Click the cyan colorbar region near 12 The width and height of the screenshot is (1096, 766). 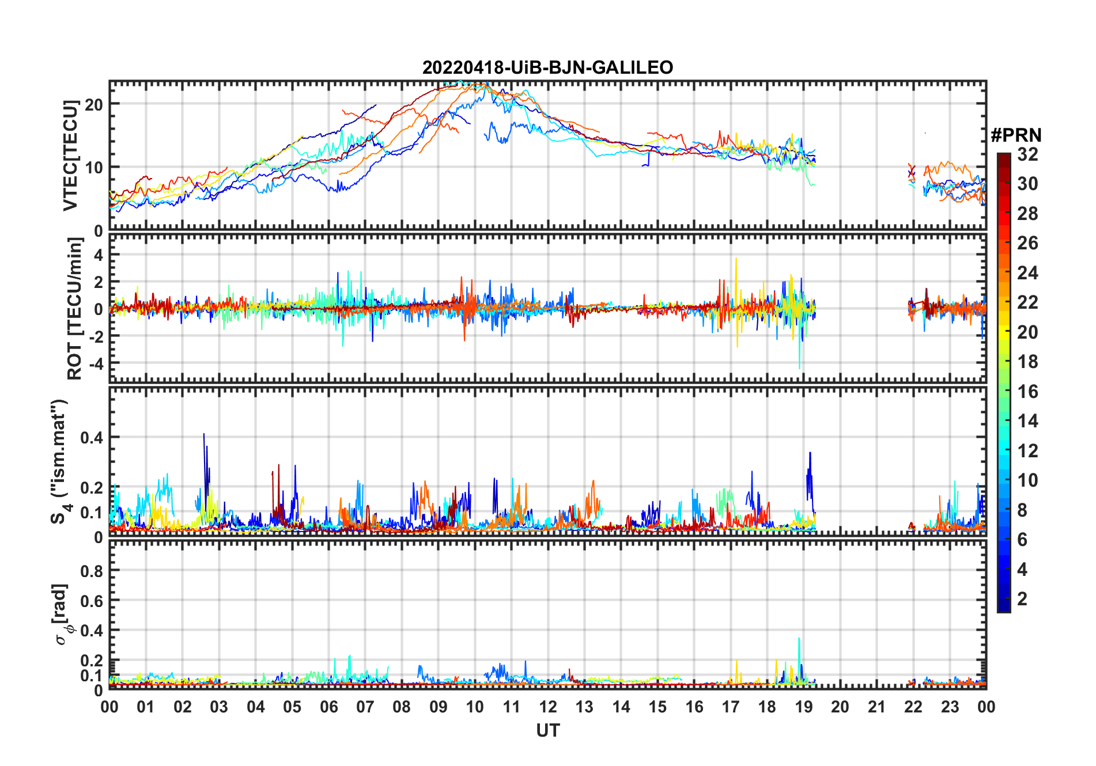[1003, 450]
